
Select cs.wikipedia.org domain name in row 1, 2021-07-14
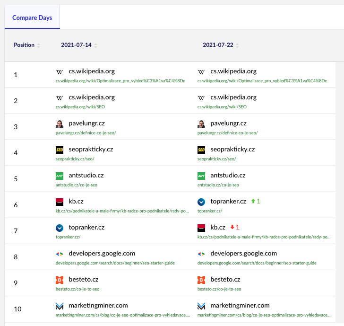click(92, 71)
